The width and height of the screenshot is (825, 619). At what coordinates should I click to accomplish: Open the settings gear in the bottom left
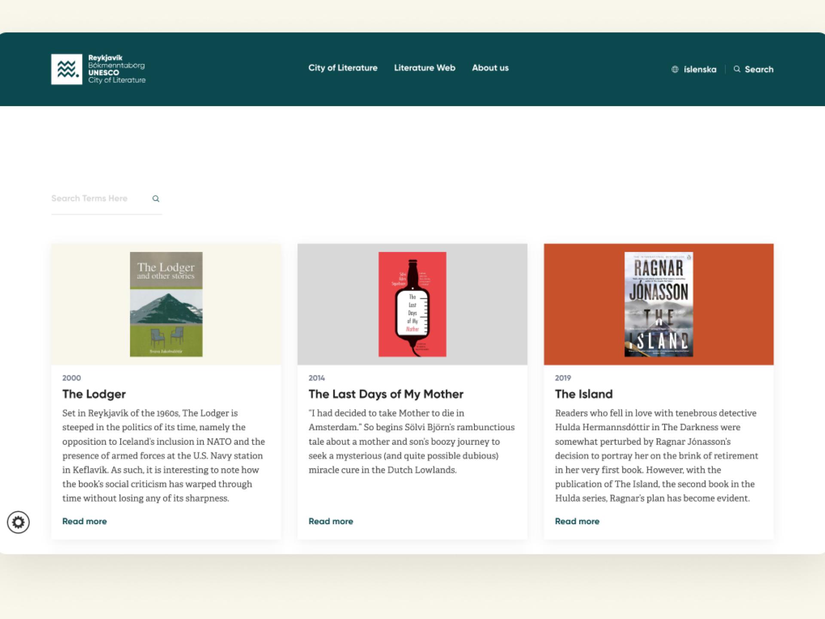point(18,523)
